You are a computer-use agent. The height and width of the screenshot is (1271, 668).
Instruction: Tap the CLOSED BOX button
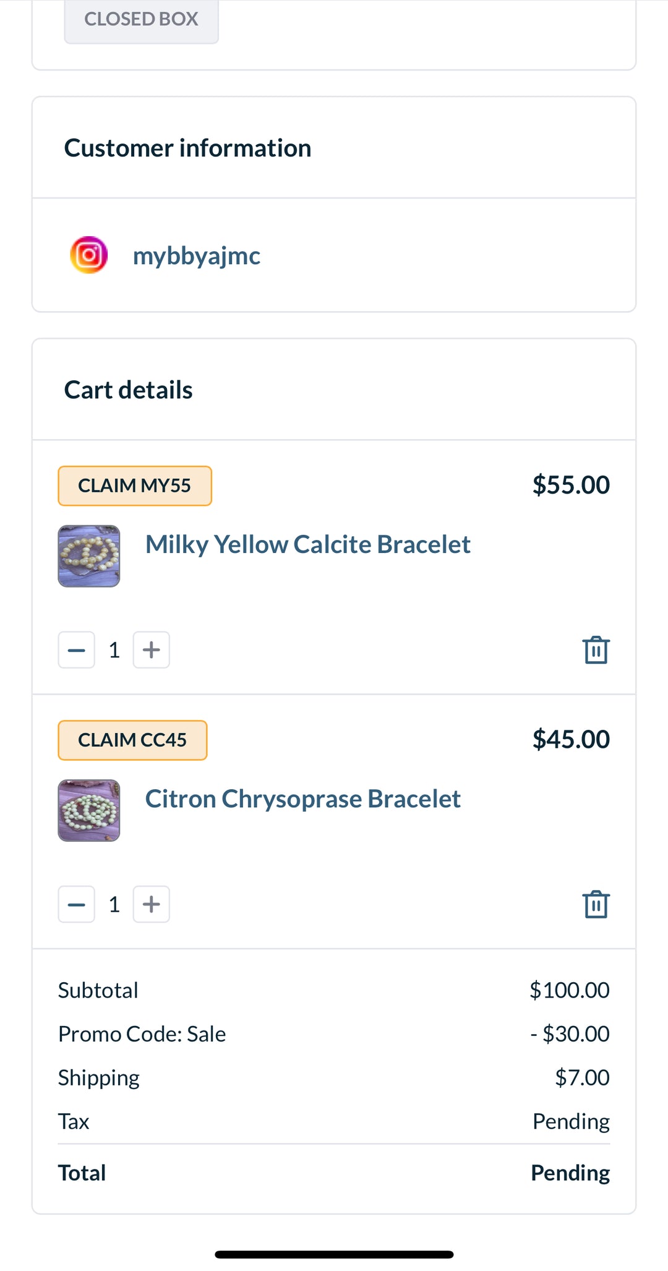tap(142, 19)
